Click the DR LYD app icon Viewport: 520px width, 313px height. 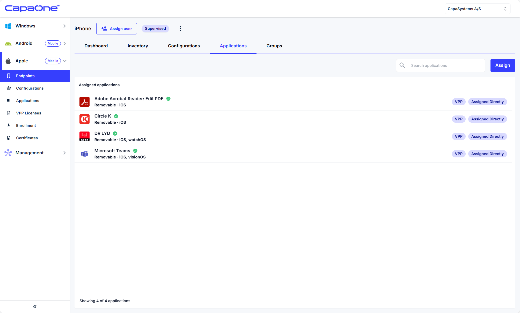84,136
